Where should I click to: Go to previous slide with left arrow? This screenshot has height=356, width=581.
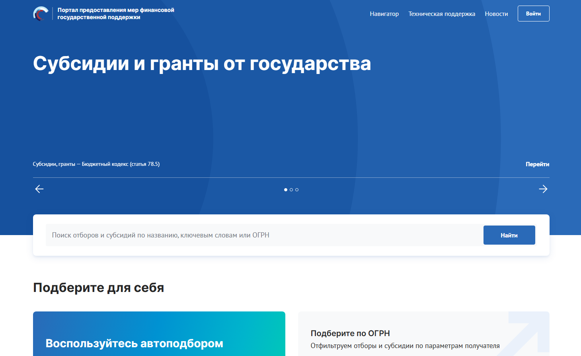click(x=39, y=189)
